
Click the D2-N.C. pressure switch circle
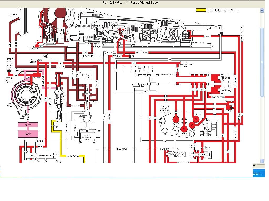175,119
